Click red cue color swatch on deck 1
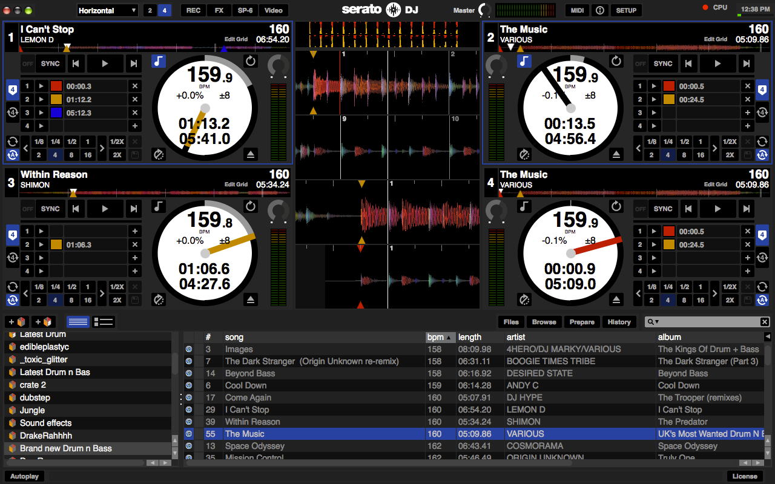This screenshot has width=775, height=484. [56, 87]
